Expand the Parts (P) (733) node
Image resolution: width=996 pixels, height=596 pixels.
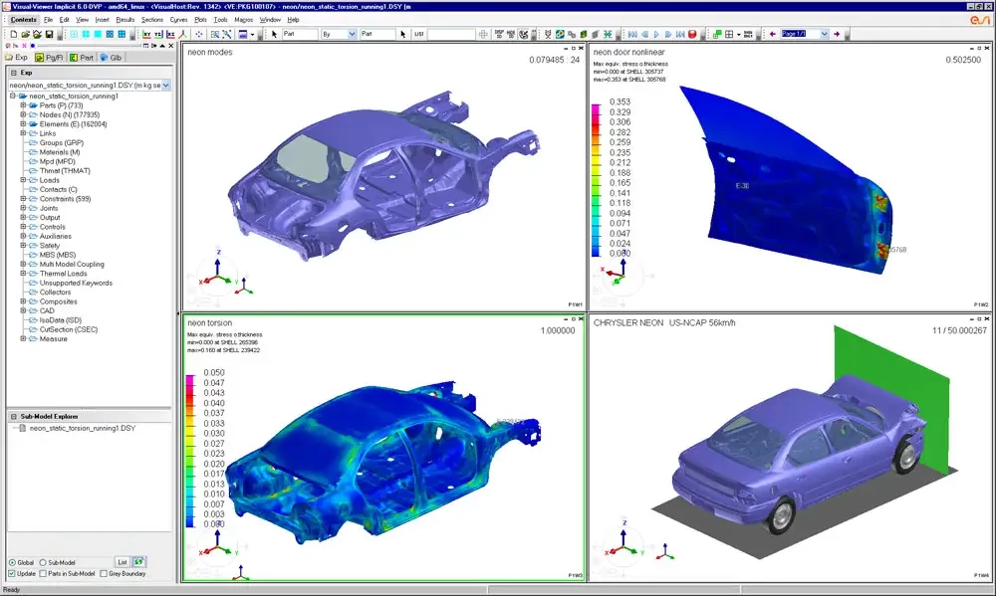coord(23,105)
